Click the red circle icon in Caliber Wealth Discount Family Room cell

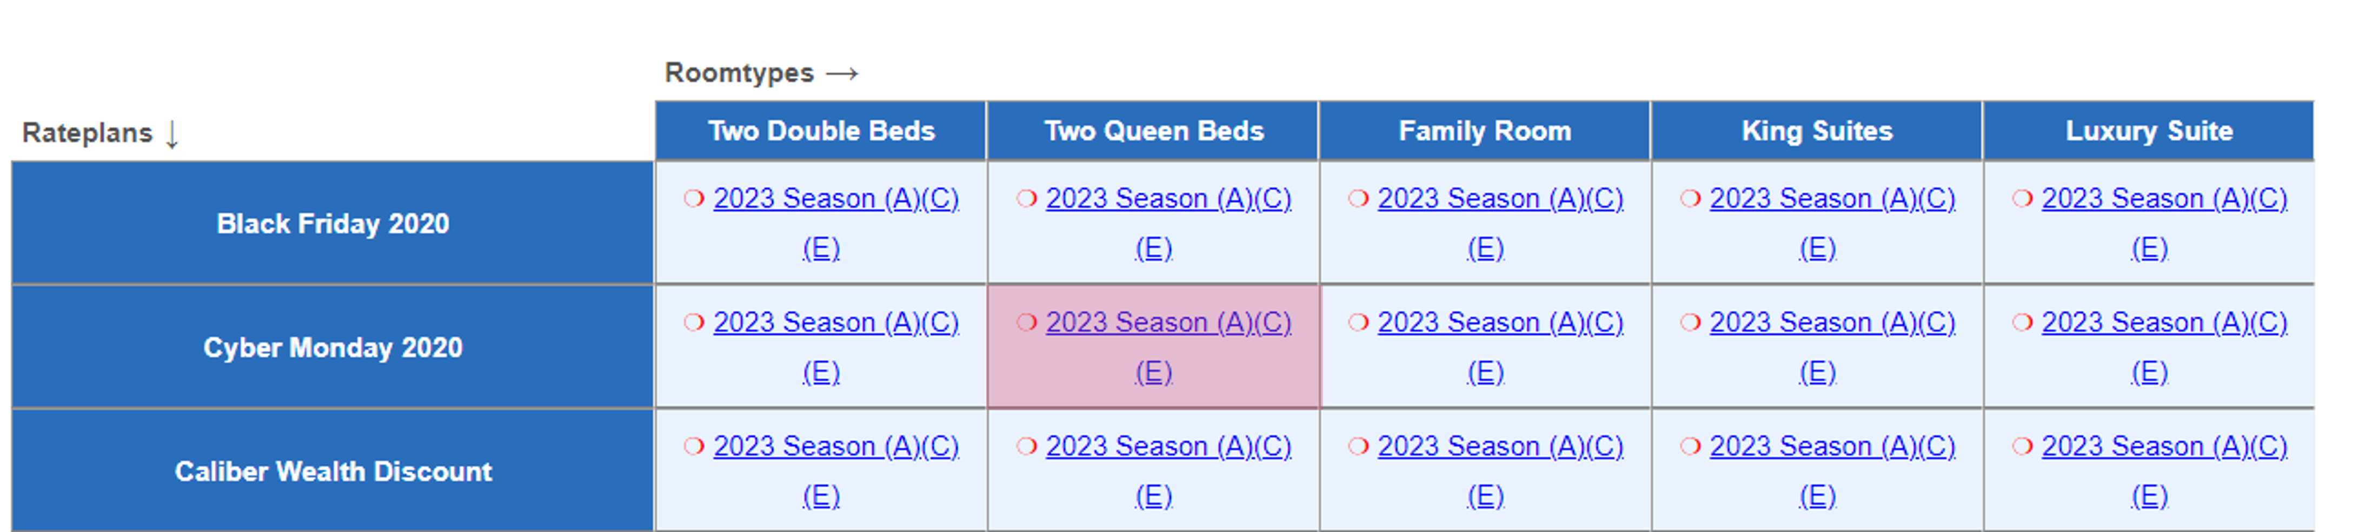[x=1358, y=446]
